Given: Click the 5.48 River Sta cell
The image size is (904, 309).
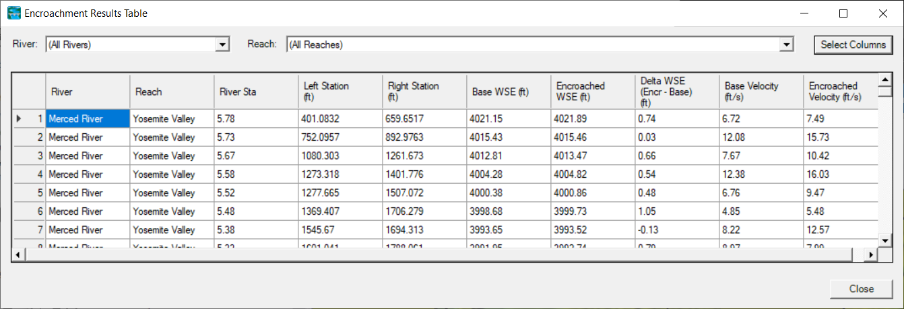Looking at the screenshot, I should 256,211.
